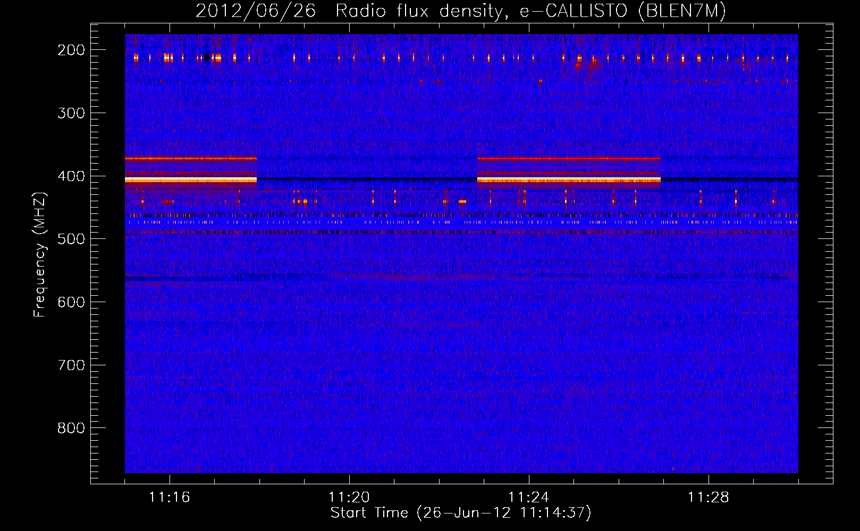860x531 pixels.
Task: Click the 800 frequency tick label
Action: click(x=71, y=428)
